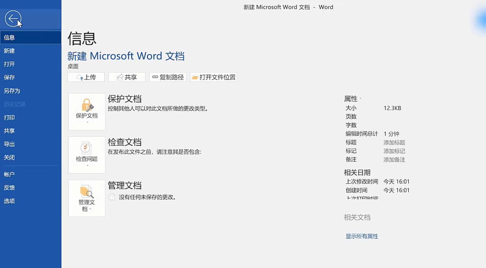Open 选项 at the sidebar bottom
486x268 pixels.
coord(9,201)
